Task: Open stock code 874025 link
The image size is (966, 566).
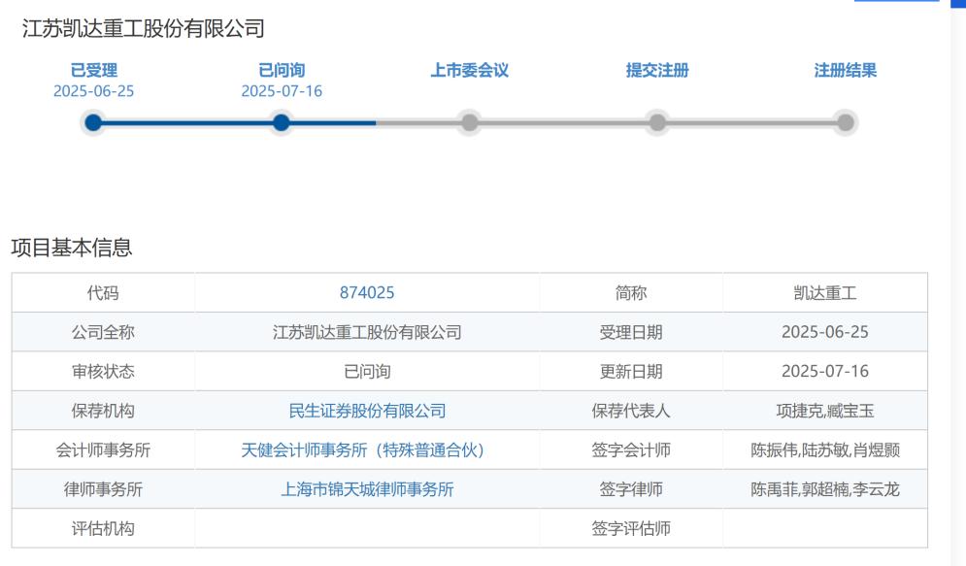Action: coord(367,292)
